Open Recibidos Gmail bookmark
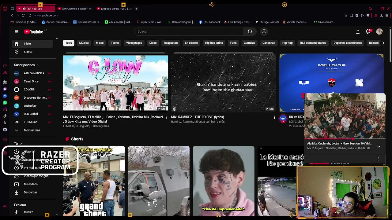 click(24, 22)
